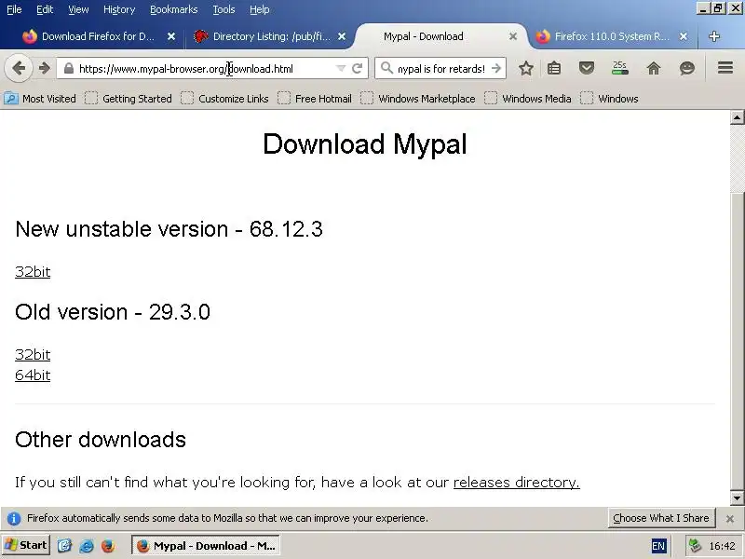Click scrollbar down arrow
This screenshot has height=559, width=745.
point(737,498)
